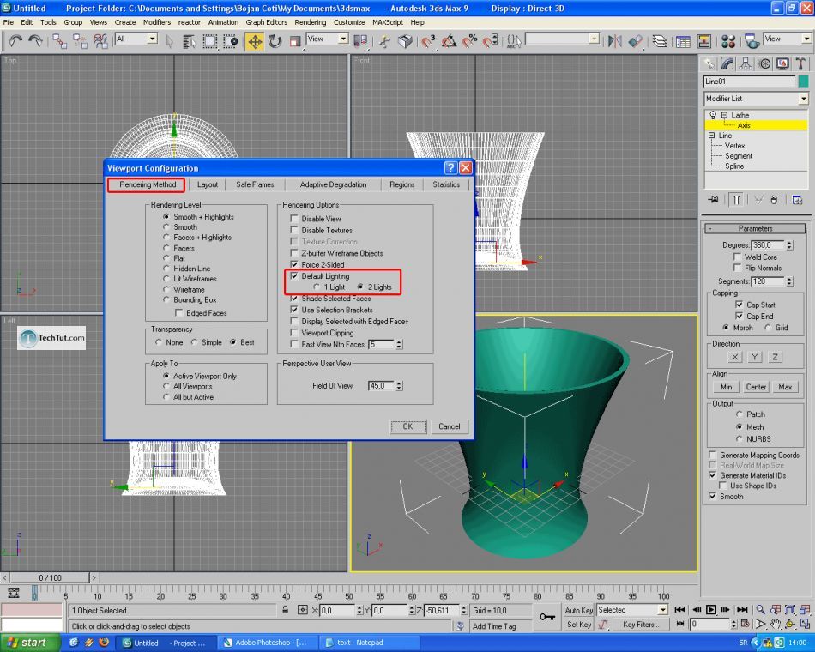Choose the Wireframe rendering level

[166, 290]
